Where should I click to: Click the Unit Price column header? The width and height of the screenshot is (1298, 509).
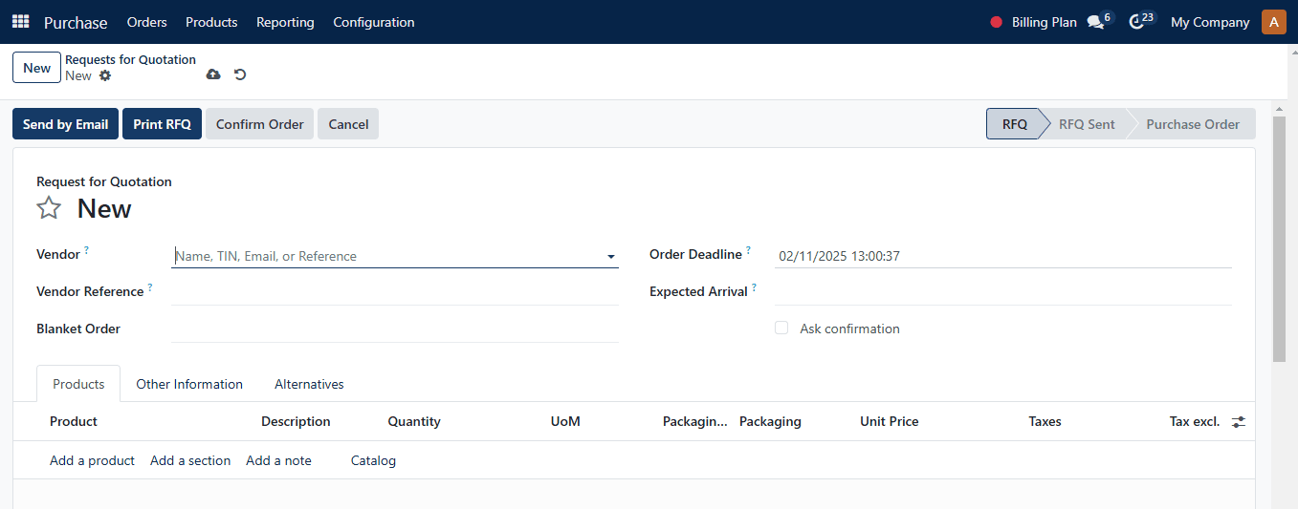pyautogui.click(x=890, y=421)
